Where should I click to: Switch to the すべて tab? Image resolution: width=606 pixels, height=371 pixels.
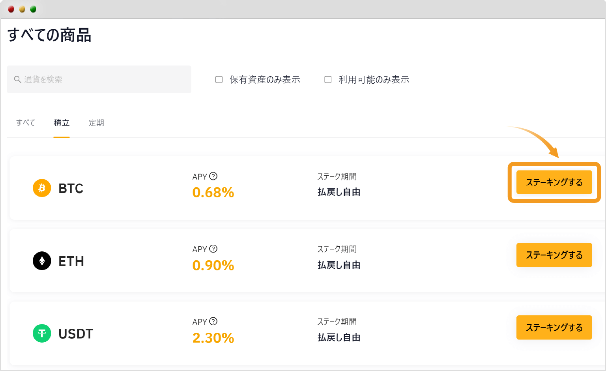tap(26, 123)
